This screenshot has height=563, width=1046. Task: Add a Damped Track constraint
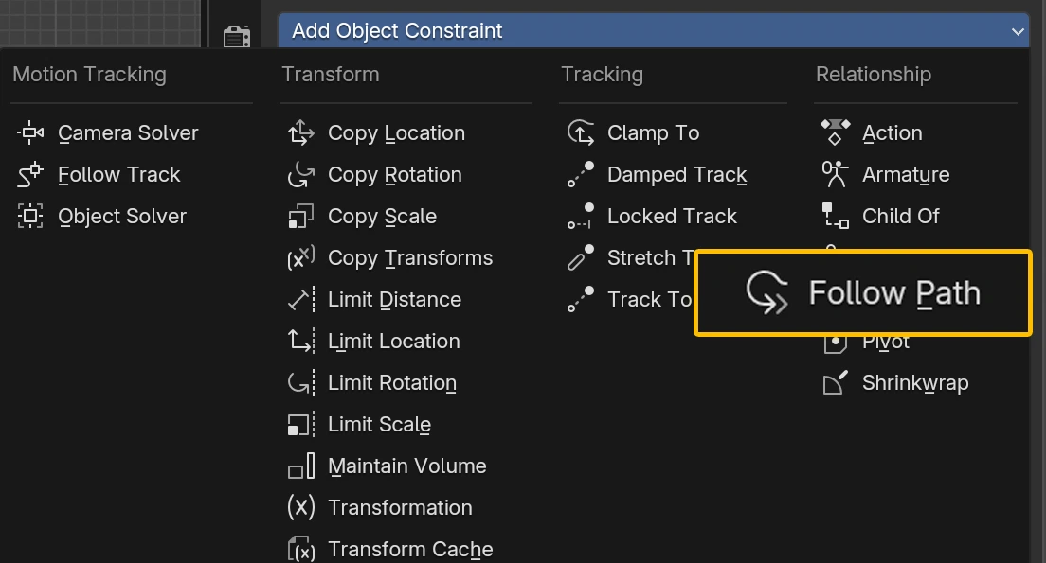pos(676,175)
